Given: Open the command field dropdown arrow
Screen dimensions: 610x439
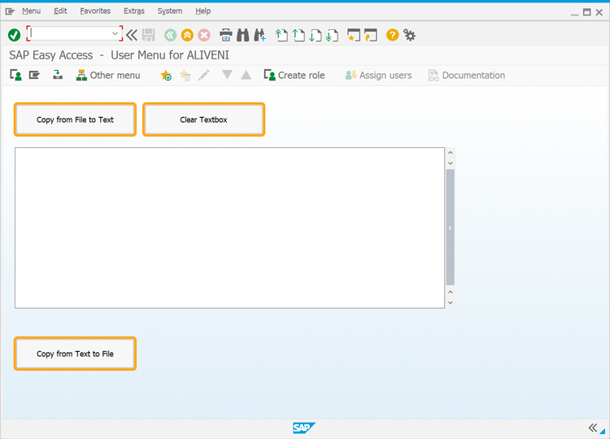Looking at the screenshot, I should coord(115,34).
